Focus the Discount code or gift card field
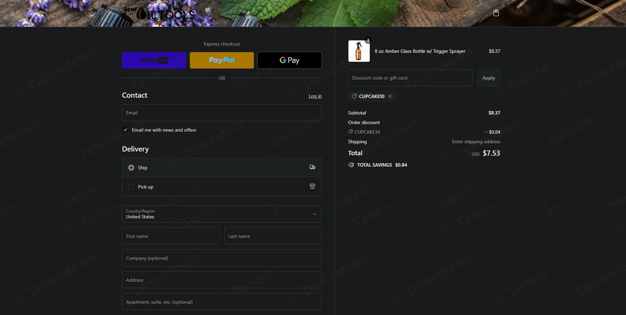The width and height of the screenshot is (626, 315). tap(410, 78)
